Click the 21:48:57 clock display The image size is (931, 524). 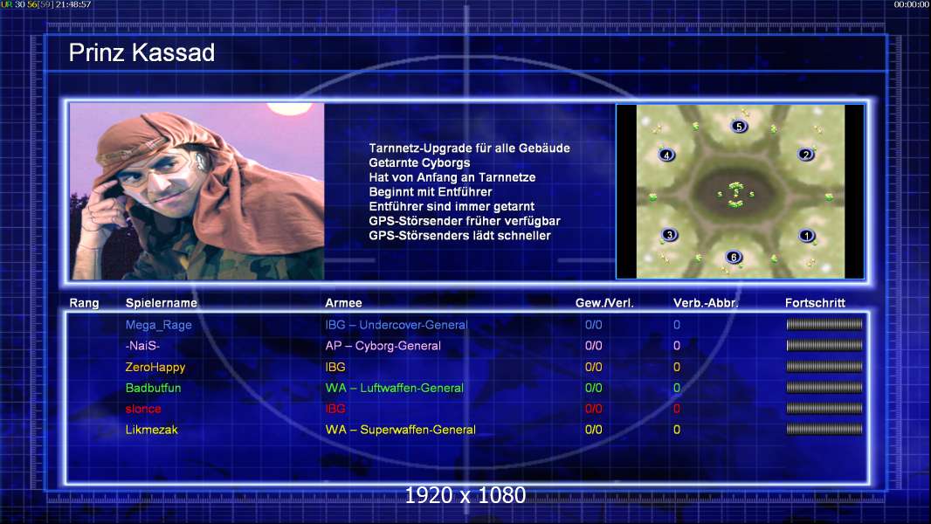tap(73, 4)
